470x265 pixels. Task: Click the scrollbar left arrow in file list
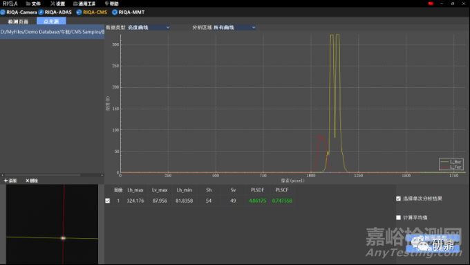2,175
